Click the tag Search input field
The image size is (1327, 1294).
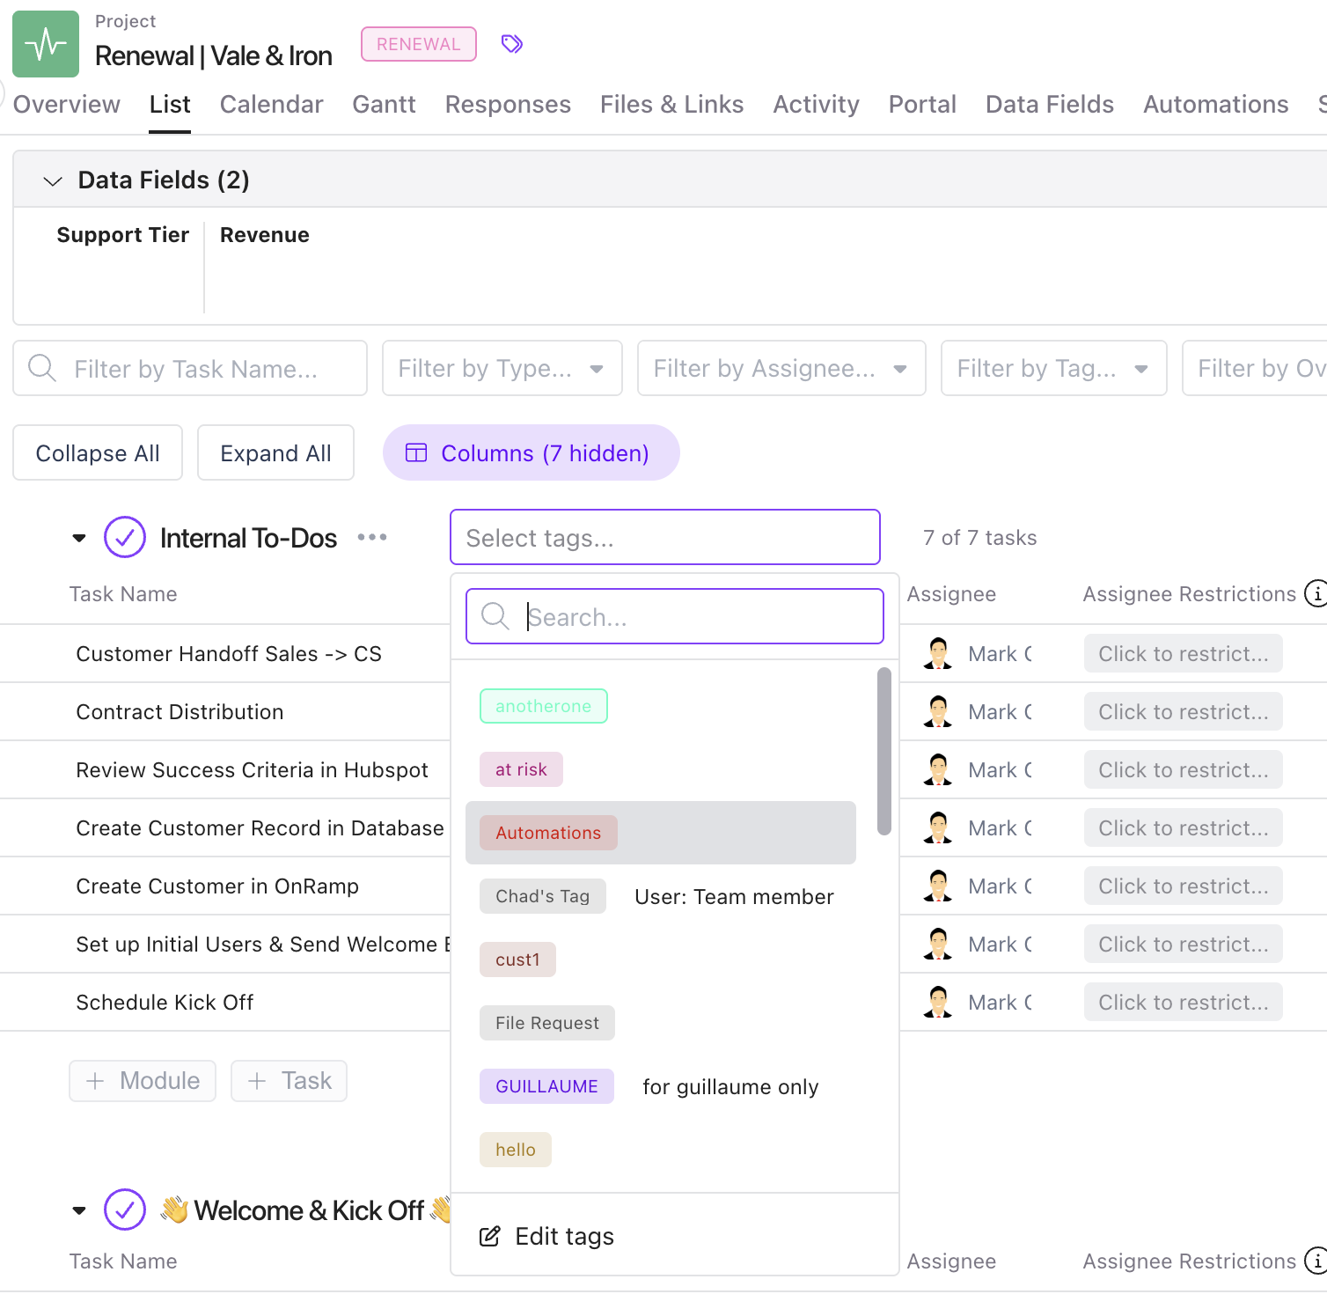pyautogui.click(x=686, y=616)
